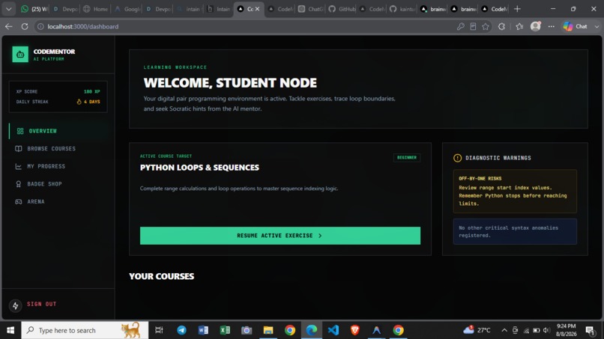
Task: Open Excel from the taskbar
Action: tap(225, 330)
